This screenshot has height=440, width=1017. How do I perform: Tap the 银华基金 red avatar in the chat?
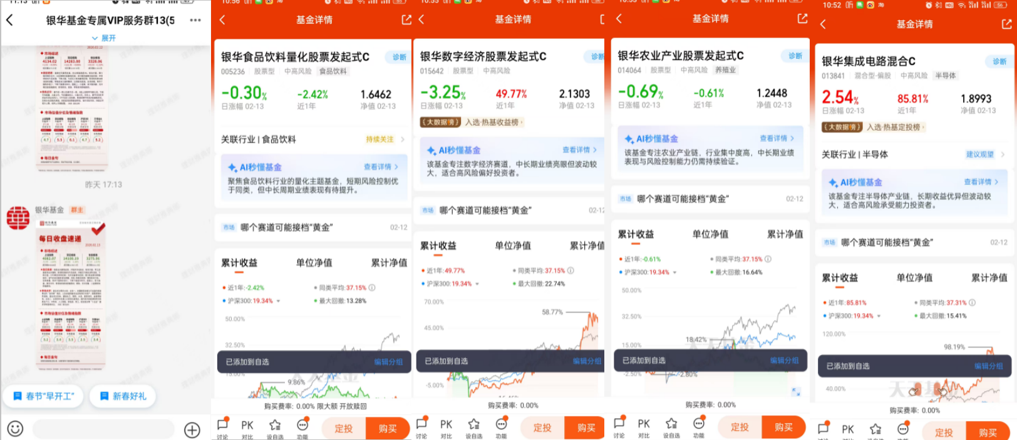tap(18, 218)
